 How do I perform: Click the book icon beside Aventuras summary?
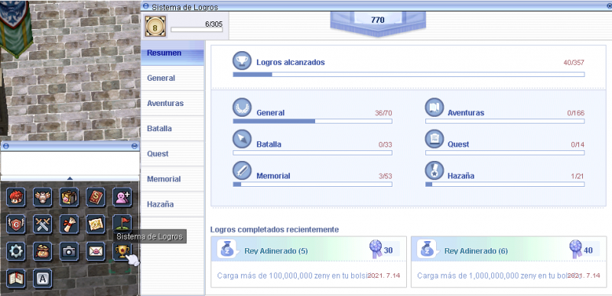(435, 107)
